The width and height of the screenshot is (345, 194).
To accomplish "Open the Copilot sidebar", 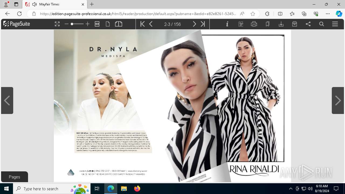I will [339, 14].
